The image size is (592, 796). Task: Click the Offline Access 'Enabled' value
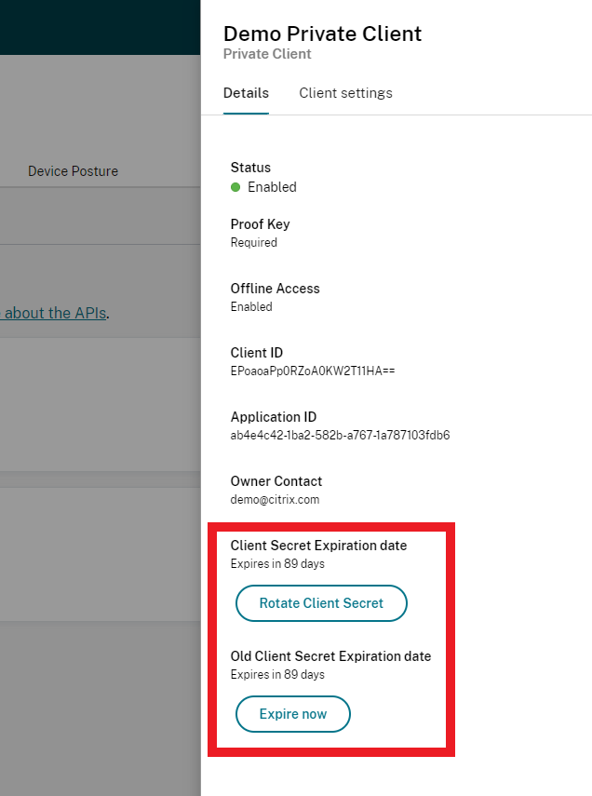[x=251, y=306]
